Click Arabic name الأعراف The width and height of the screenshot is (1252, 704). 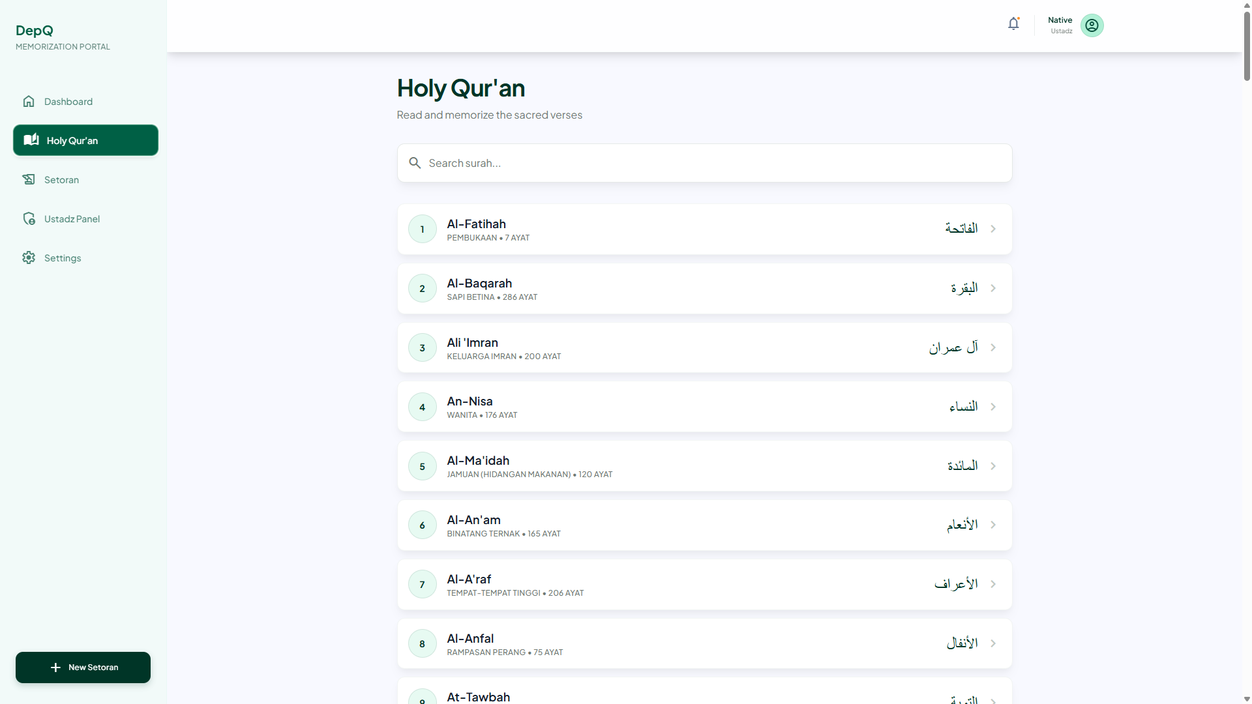point(956,583)
